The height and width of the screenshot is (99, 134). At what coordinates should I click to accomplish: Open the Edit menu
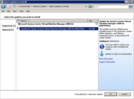click(x=9, y=11)
